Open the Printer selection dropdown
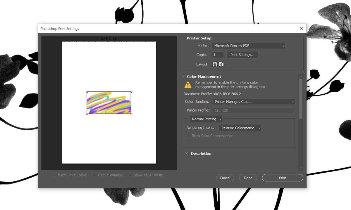Screen dimensions: 351x210 click(249, 46)
